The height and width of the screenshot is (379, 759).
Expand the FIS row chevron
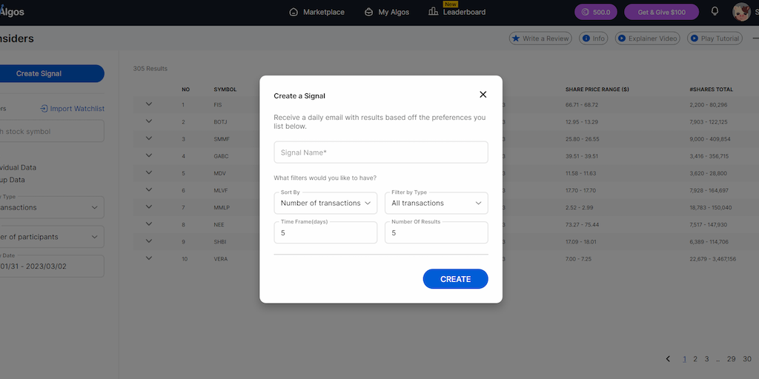tap(149, 104)
